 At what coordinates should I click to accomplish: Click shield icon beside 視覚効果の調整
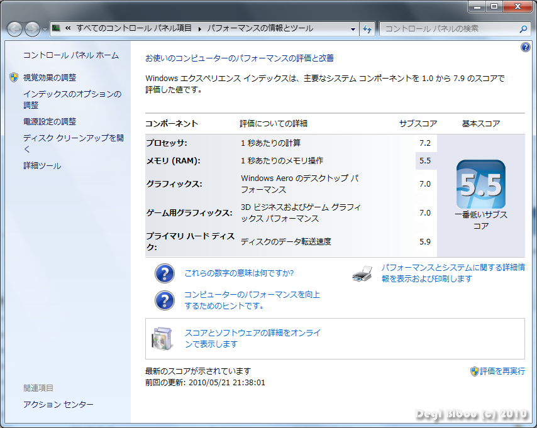tap(14, 77)
